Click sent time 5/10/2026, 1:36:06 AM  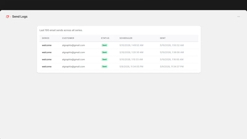[x=172, y=52]
